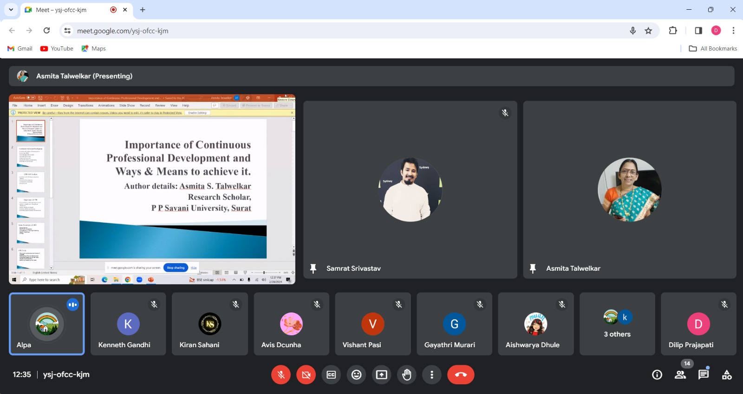Raise your hand
Image resolution: width=743 pixels, height=394 pixels.
[x=407, y=375]
